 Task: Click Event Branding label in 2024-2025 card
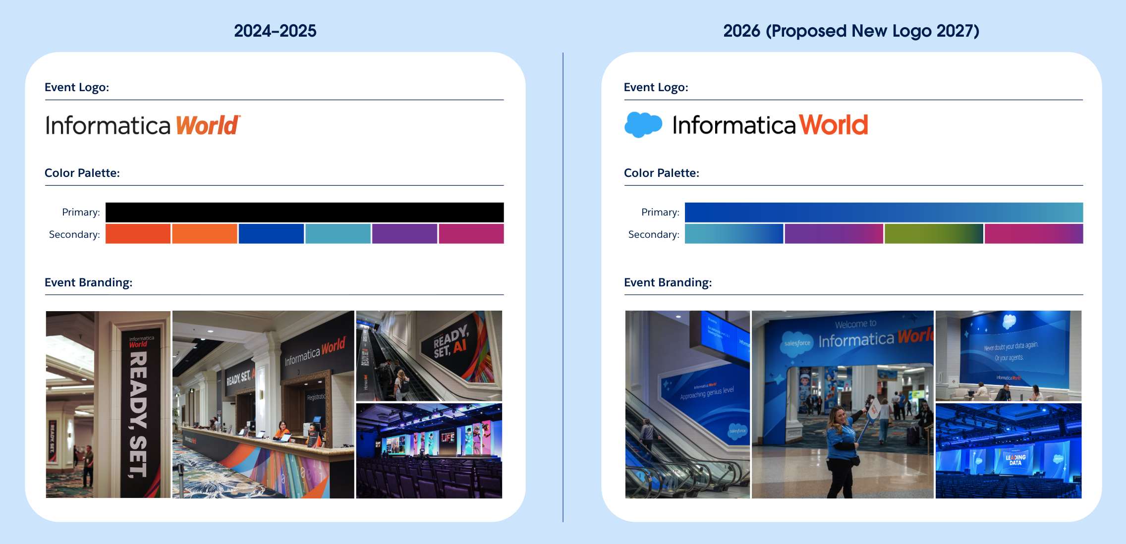(89, 282)
